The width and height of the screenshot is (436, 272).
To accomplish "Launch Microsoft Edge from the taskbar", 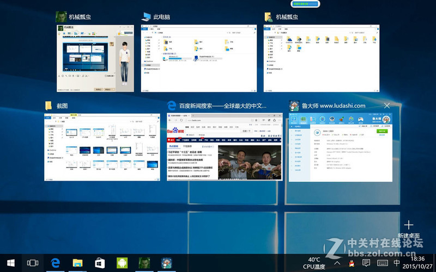I will point(56,263).
